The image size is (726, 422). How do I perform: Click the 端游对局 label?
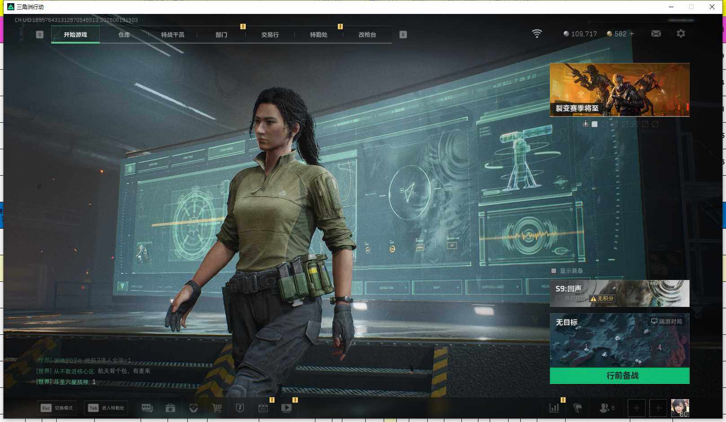coord(667,321)
